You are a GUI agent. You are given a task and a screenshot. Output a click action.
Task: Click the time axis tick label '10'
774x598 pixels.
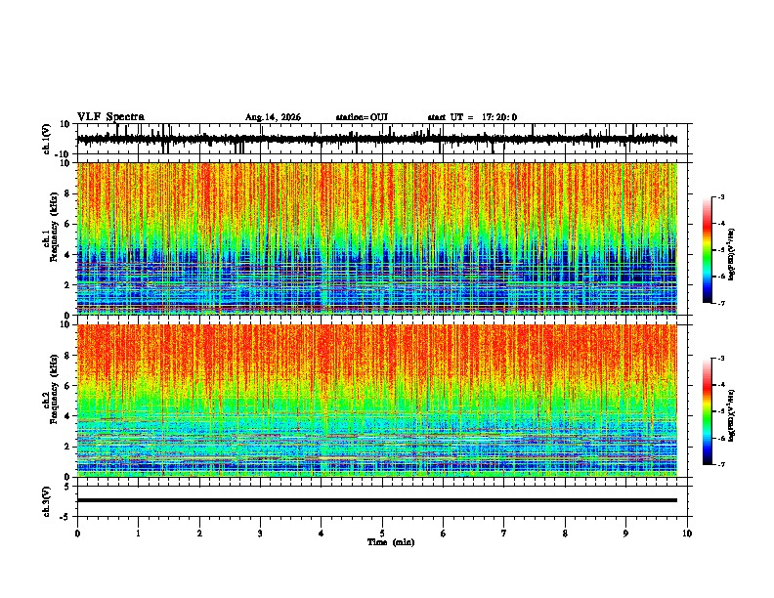[687, 534]
